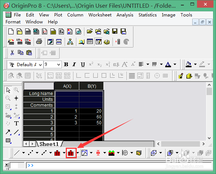Click the horizontal scrollbar right arrow
Image resolution: width=216 pixels, height=174 pixels.
pyautogui.click(x=204, y=144)
